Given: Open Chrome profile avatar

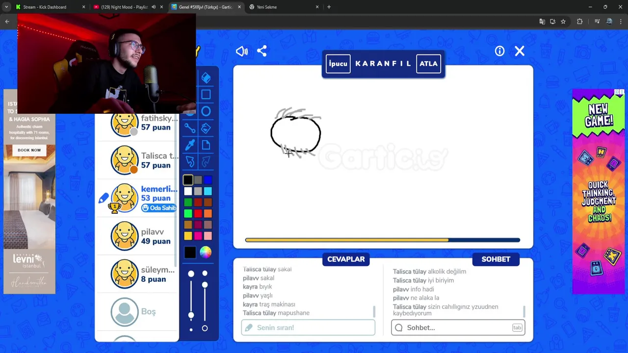Looking at the screenshot, I should (609, 22).
